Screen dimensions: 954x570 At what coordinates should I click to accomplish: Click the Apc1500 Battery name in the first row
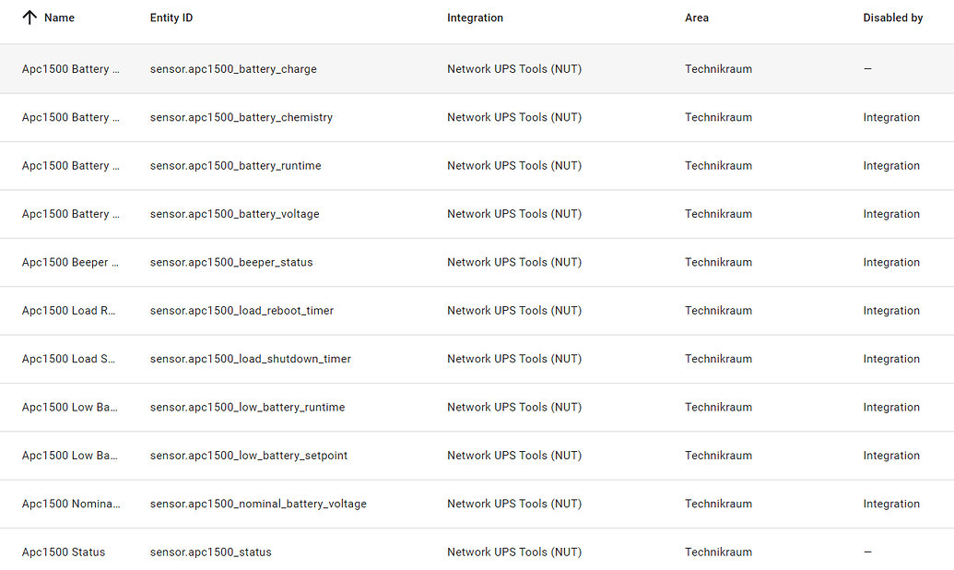click(x=71, y=68)
